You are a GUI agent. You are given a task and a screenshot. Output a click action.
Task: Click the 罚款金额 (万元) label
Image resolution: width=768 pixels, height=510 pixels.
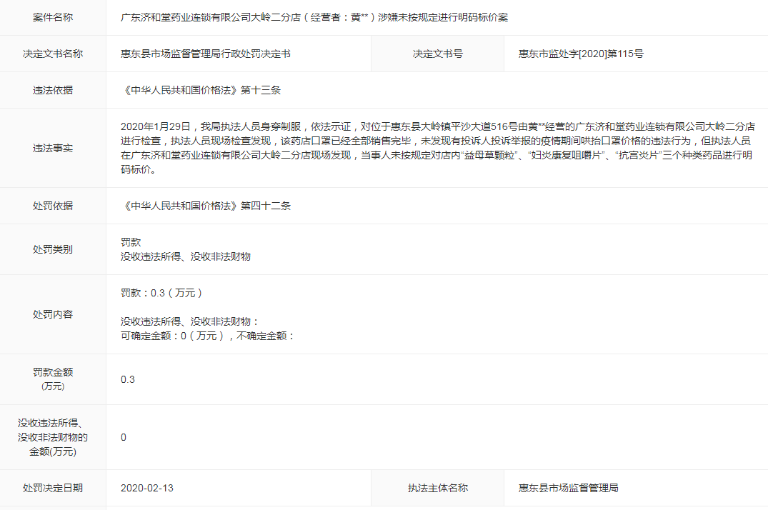click(53, 379)
